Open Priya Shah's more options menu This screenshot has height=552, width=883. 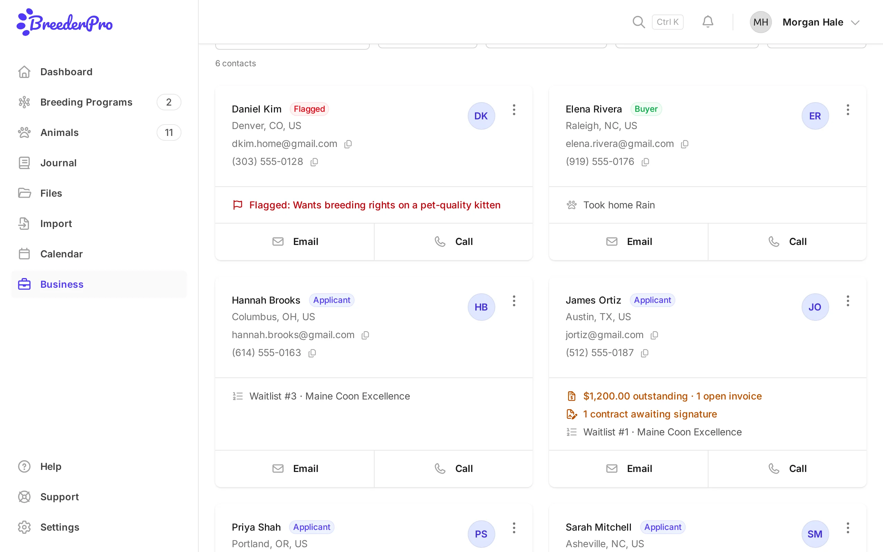(514, 528)
